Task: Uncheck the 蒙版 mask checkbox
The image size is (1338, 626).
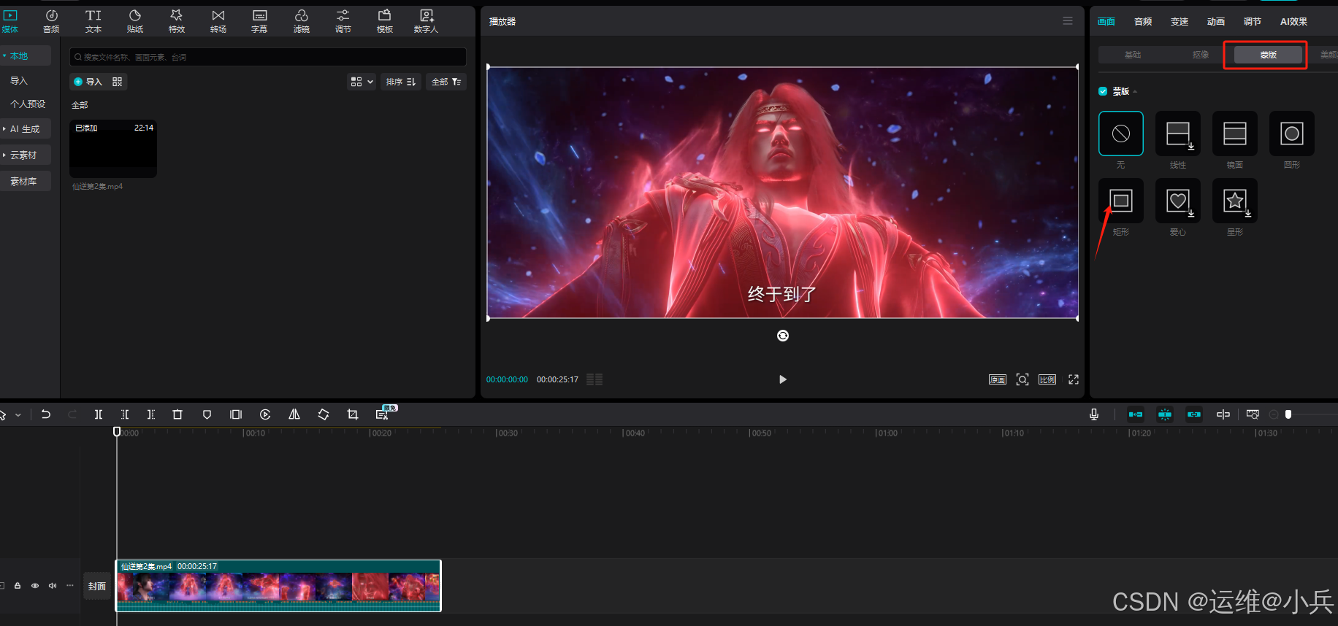Action: (1103, 91)
